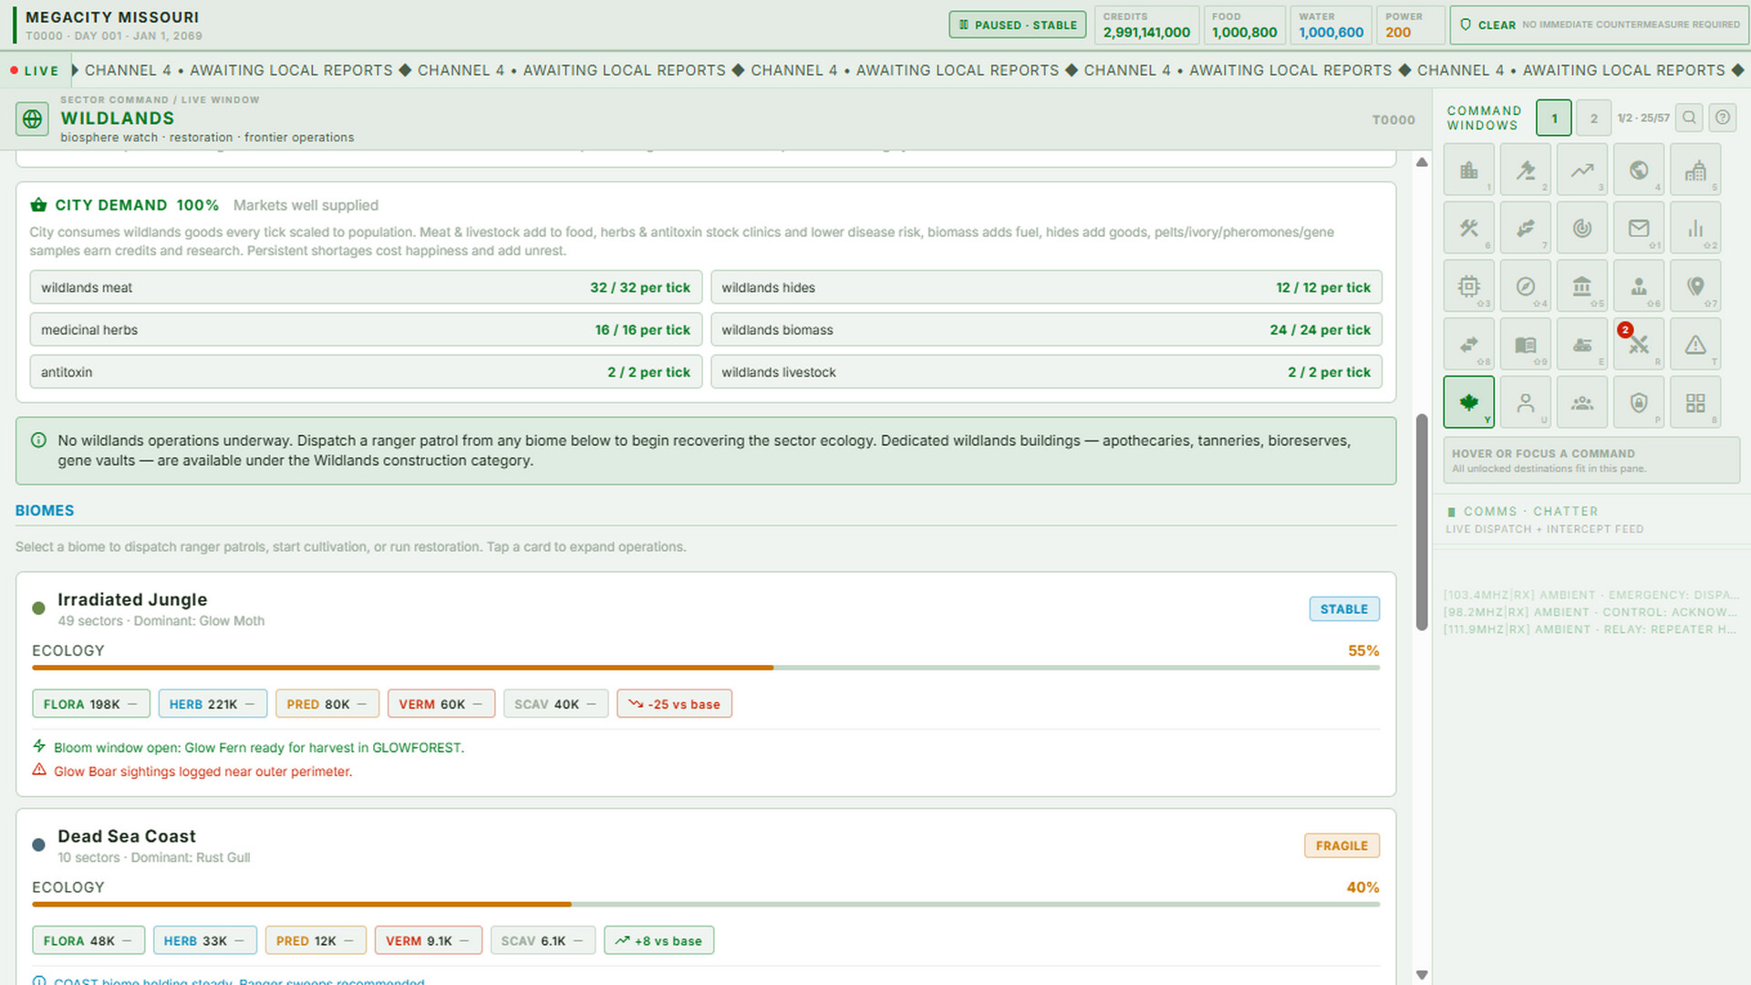This screenshot has width=1751, height=985.
Task: Open the open book command window
Action: (x=1525, y=344)
